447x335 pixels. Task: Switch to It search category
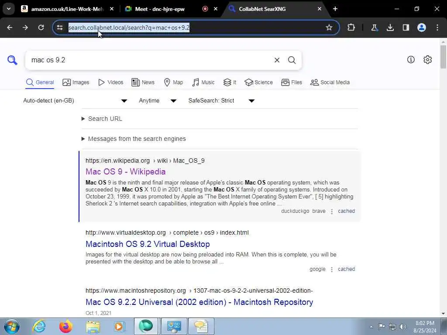pyautogui.click(x=230, y=82)
